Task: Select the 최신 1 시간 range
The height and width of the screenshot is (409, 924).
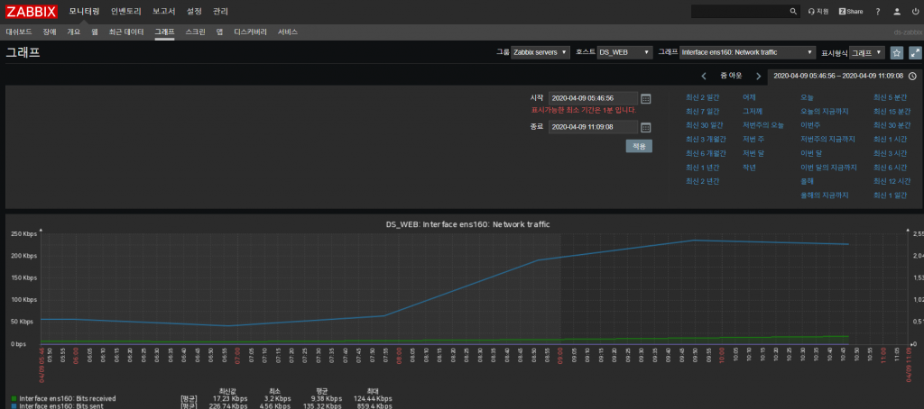Action: click(890, 139)
